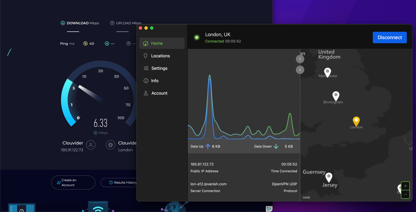The height and width of the screenshot is (212, 416).
Task: Select the Birmingham map pin
Action: coord(336,96)
